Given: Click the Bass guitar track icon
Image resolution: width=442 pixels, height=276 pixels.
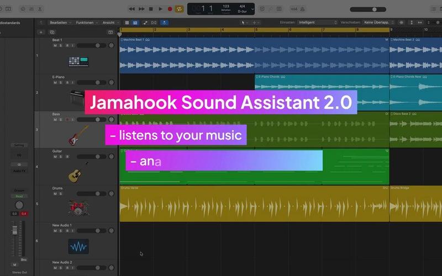Looking at the screenshot, I should [x=78, y=136].
